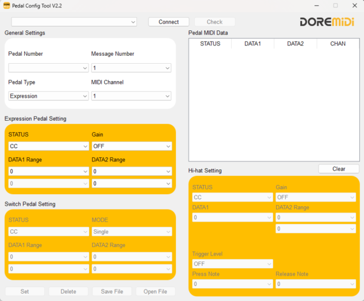Open Hi-hat STATUS dropdown showing CC
364x301 pixels.
click(x=232, y=197)
